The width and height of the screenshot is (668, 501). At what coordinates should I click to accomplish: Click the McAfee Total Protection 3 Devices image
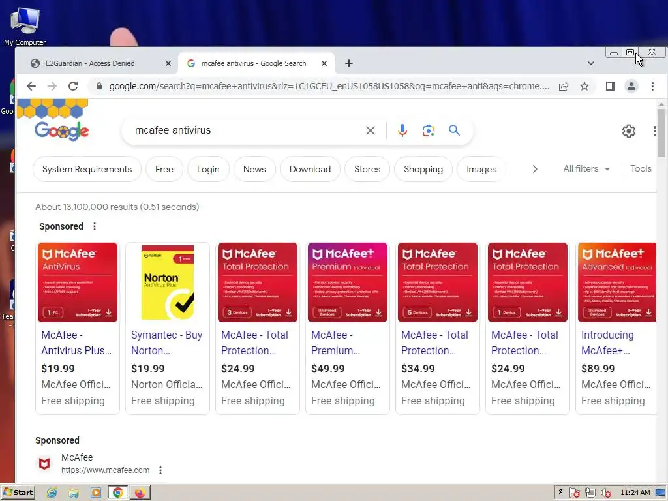point(258,282)
